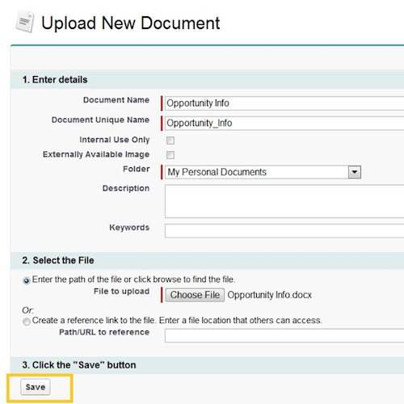Image resolution: width=404 pixels, height=404 pixels.
Task: Click the Choose File button
Action: [x=195, y=295]
